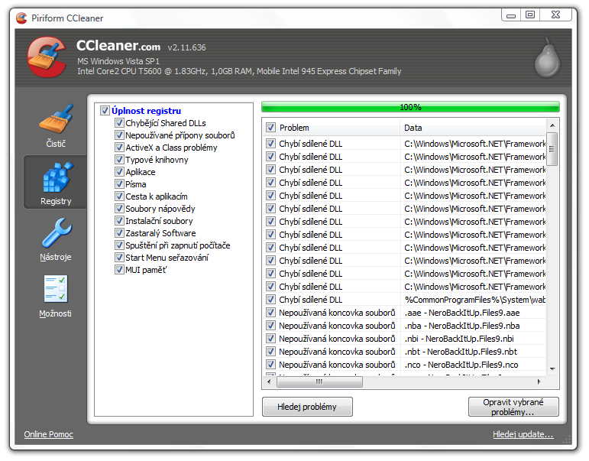Click the vertical scrollbar thumb

[x=552, y=149]
